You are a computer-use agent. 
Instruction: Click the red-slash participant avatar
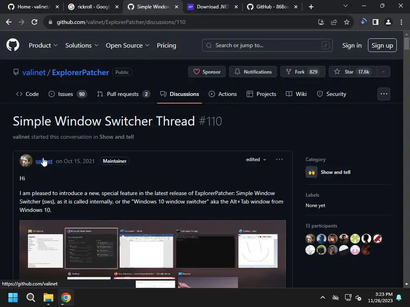pos(377,239)
